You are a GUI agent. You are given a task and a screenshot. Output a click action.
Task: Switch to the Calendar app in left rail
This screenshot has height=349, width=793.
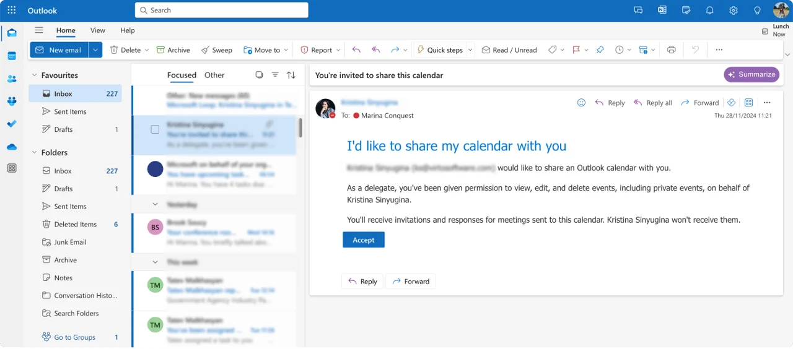click(x=11, y=56)
